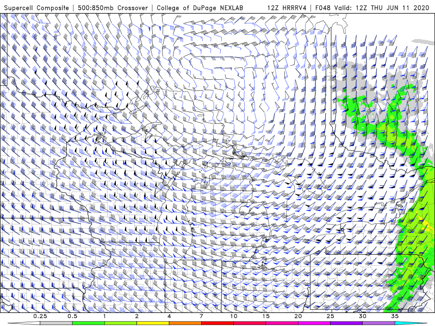Click the '10' legend label

pos(234,316)
